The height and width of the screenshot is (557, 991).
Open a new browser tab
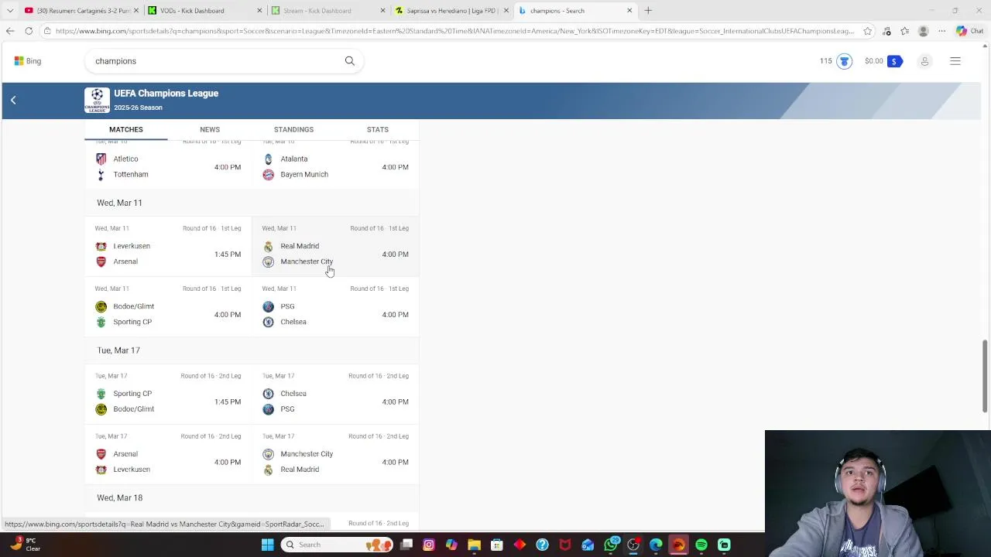click(648, 11)
